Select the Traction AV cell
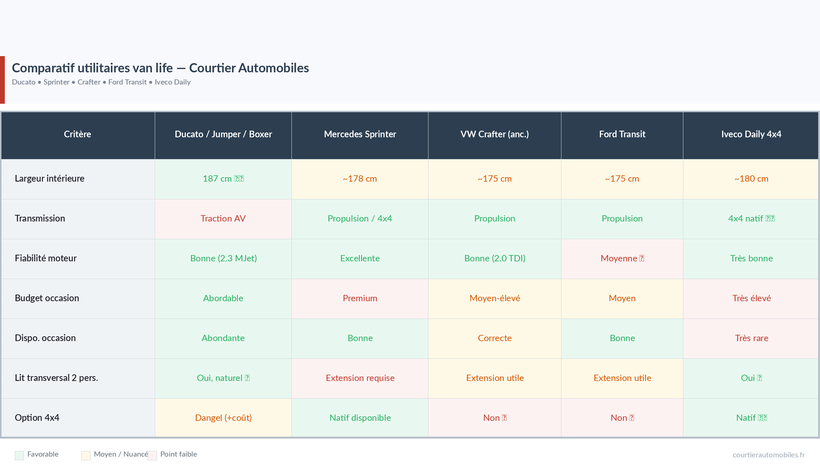The height and width of the screenshot is (471, 820). (x=223, y=219)
